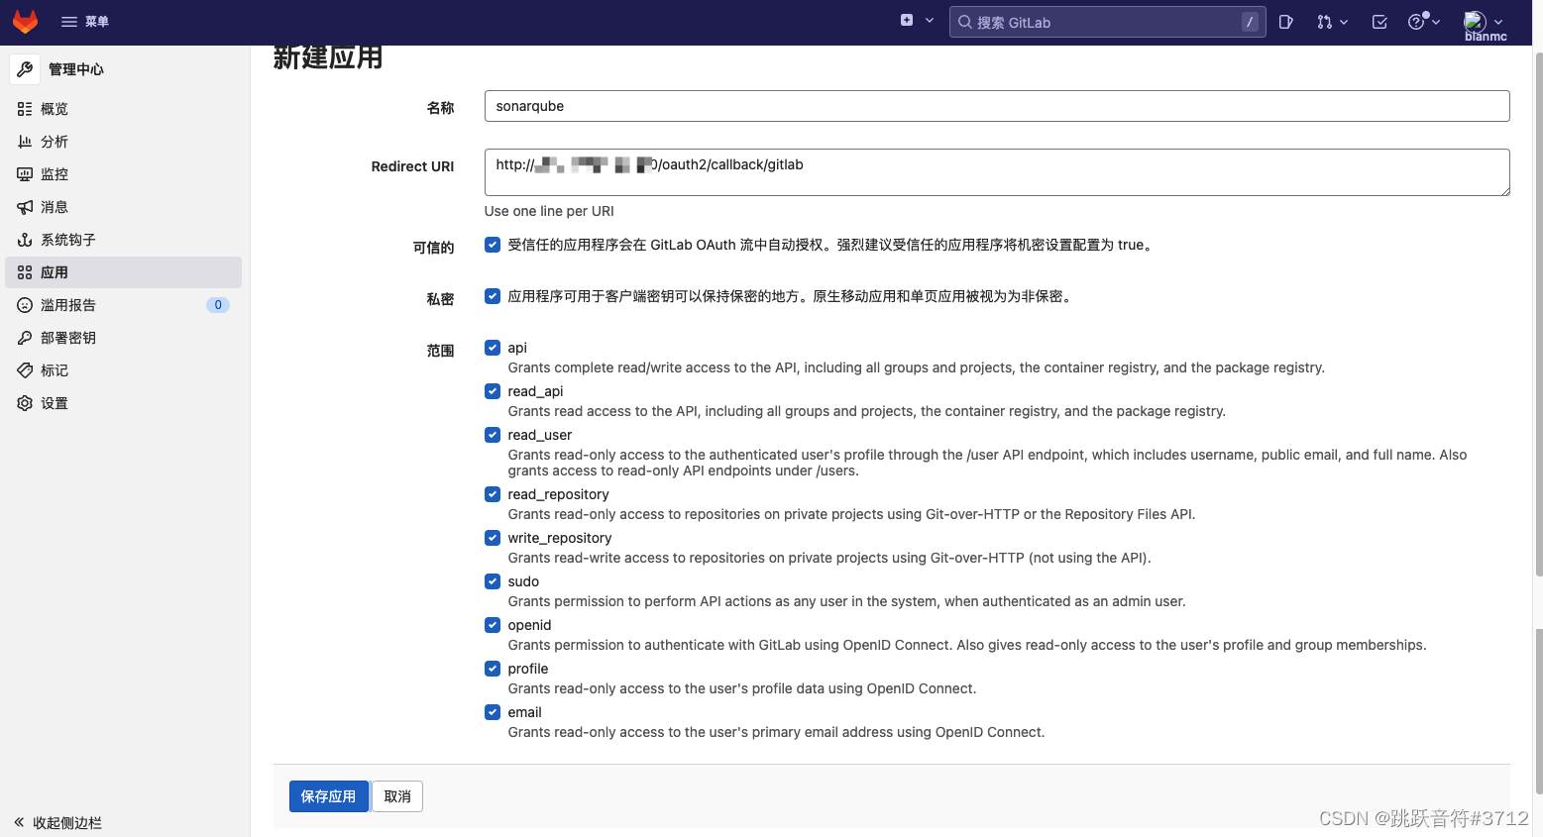This screenshot has width=1543, height=837.
Task: Click the create new plus icon
Action: (907, 20)
